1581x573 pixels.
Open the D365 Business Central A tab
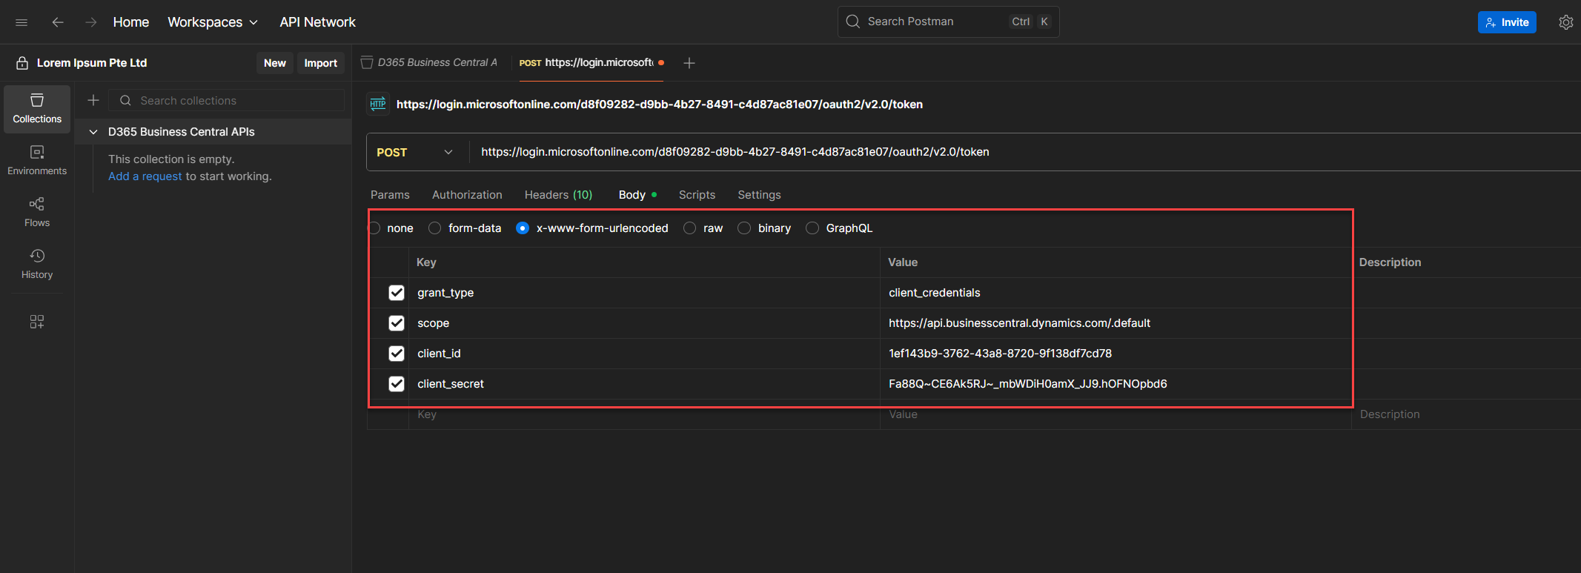click(430, 63)
